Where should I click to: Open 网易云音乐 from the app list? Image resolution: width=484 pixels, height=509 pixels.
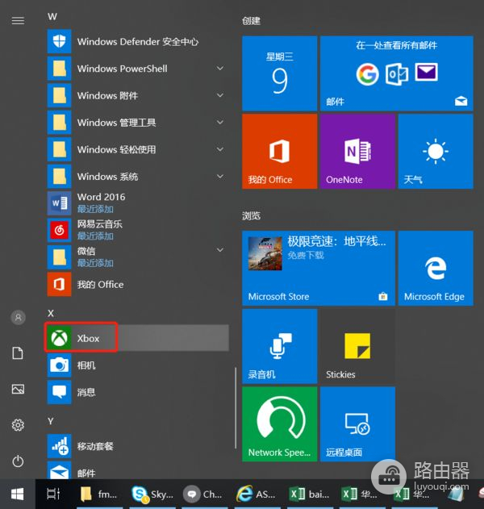coord(99,229)
